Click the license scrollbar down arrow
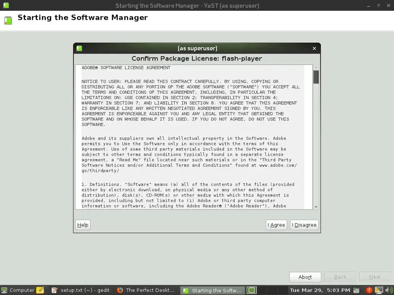 pos(316,206)
